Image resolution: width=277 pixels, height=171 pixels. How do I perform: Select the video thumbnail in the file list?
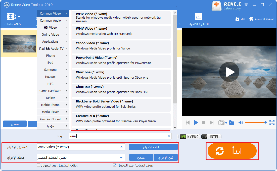pyautogui.click(x=19, y=44)
